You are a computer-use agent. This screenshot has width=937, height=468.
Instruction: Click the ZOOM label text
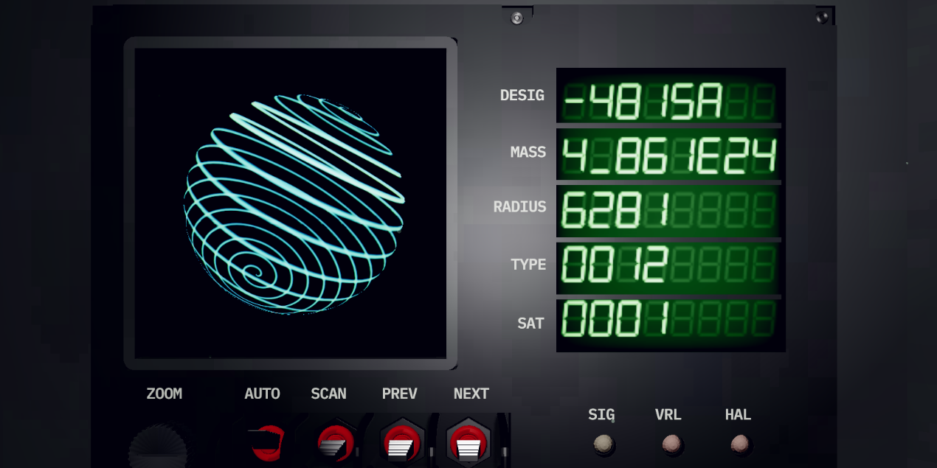point(164,394)
